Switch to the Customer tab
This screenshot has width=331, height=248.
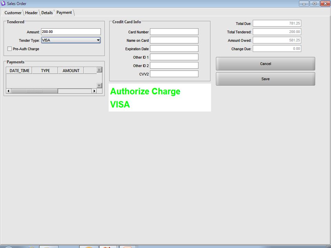click(x=13, y=13)
